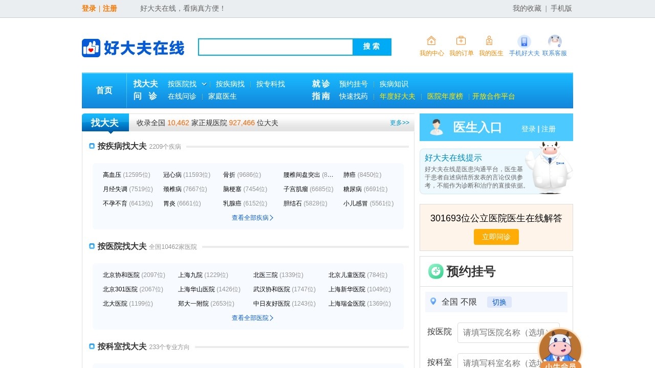Viewport: 655px width, 368px height.
Task: Open 在线问诊 in navigation menu
Action: click(x=182, y=96)
